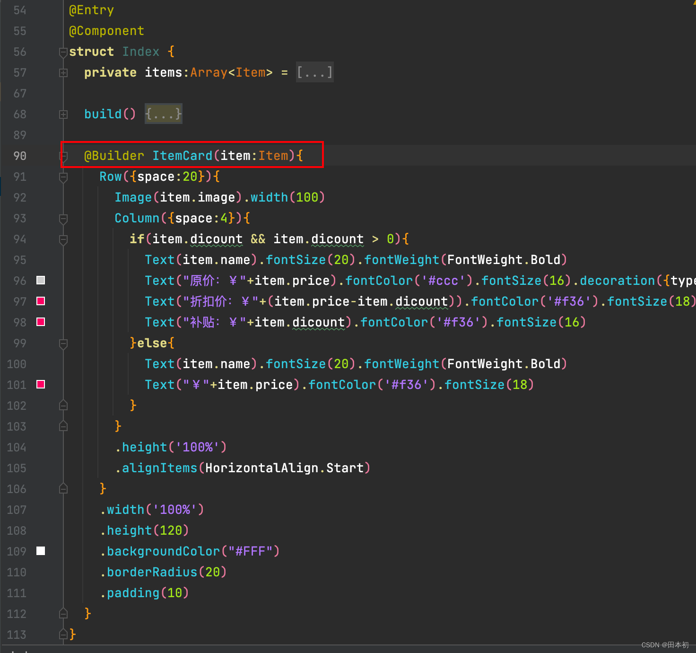This screenshot has height=653, width=696.
Task: Click the fold end marker on line 112
Action: pyautogui.click(x=63, y=614)
